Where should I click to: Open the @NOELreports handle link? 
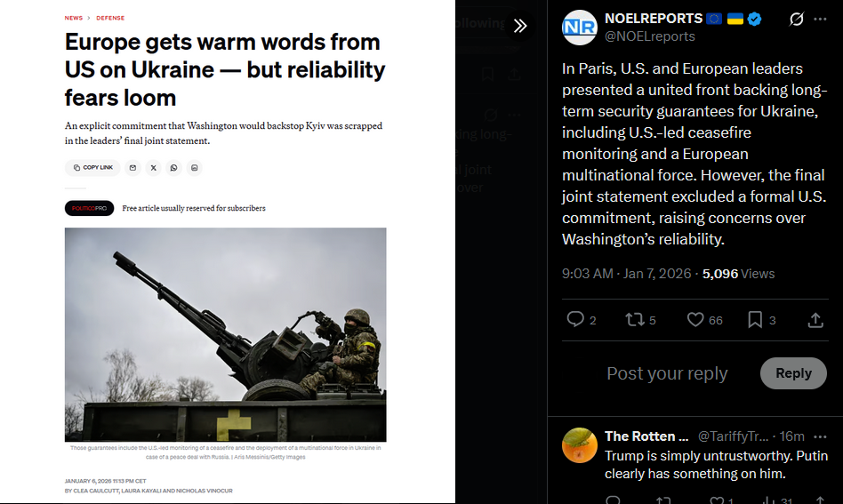(649, 36)
